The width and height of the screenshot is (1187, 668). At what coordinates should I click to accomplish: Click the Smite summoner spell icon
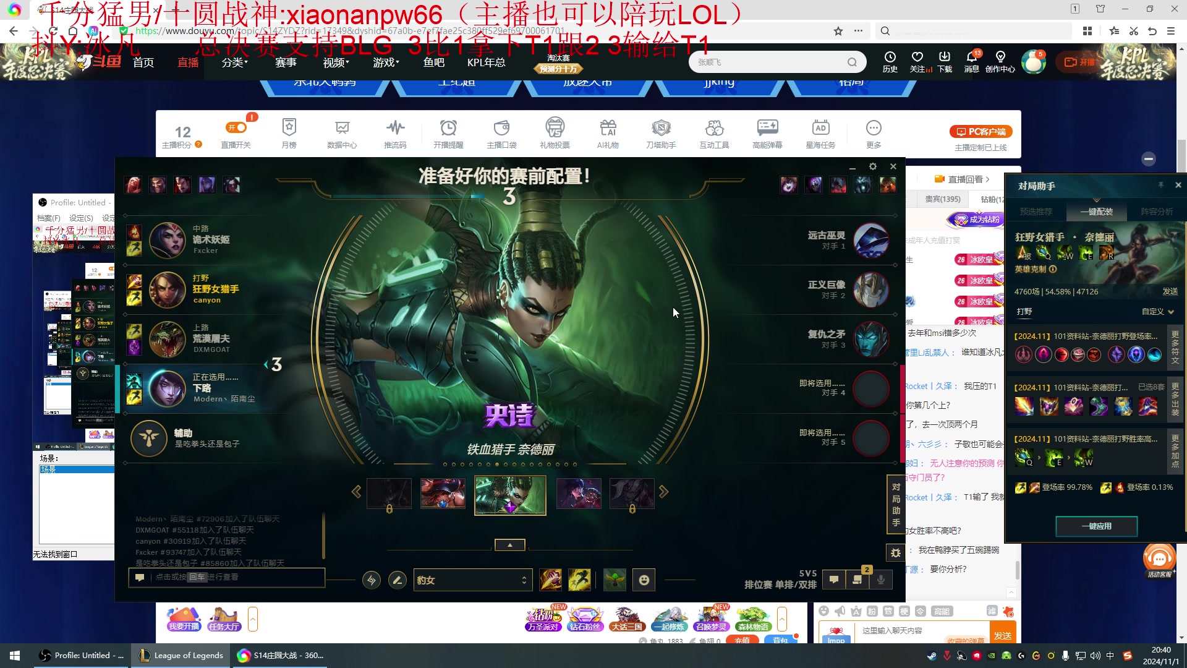click(550, 580)
